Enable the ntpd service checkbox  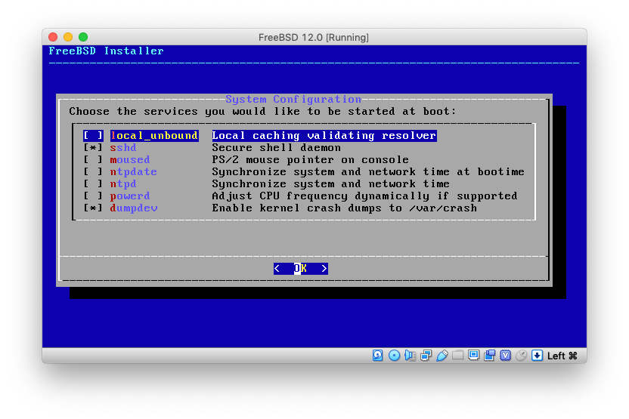click(x=93, y=184)
